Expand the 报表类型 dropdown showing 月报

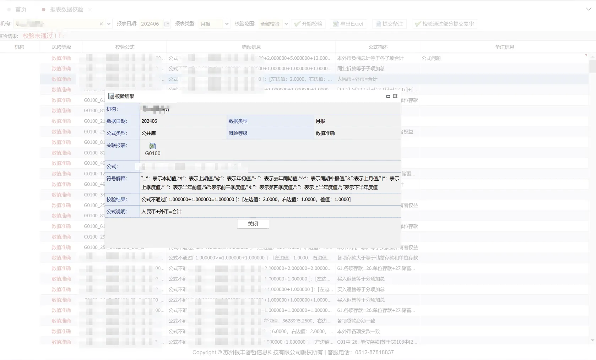click(x=227, y=24)
